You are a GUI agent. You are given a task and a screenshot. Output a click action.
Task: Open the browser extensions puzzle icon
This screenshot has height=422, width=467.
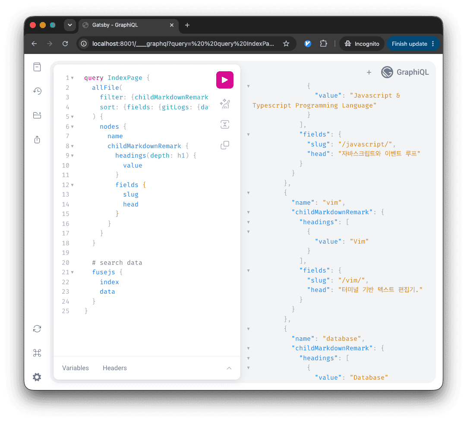323,44
